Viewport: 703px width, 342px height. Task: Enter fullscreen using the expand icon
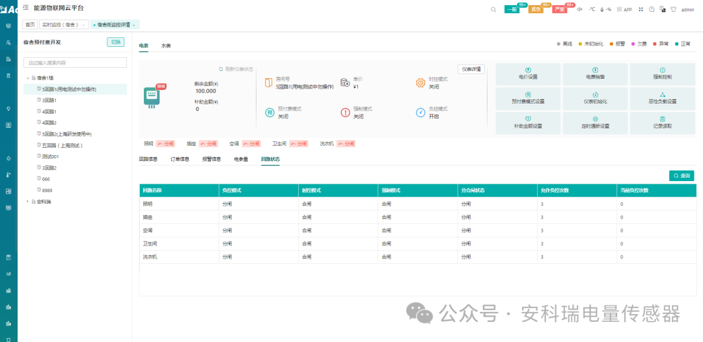(x=641, y=9)
